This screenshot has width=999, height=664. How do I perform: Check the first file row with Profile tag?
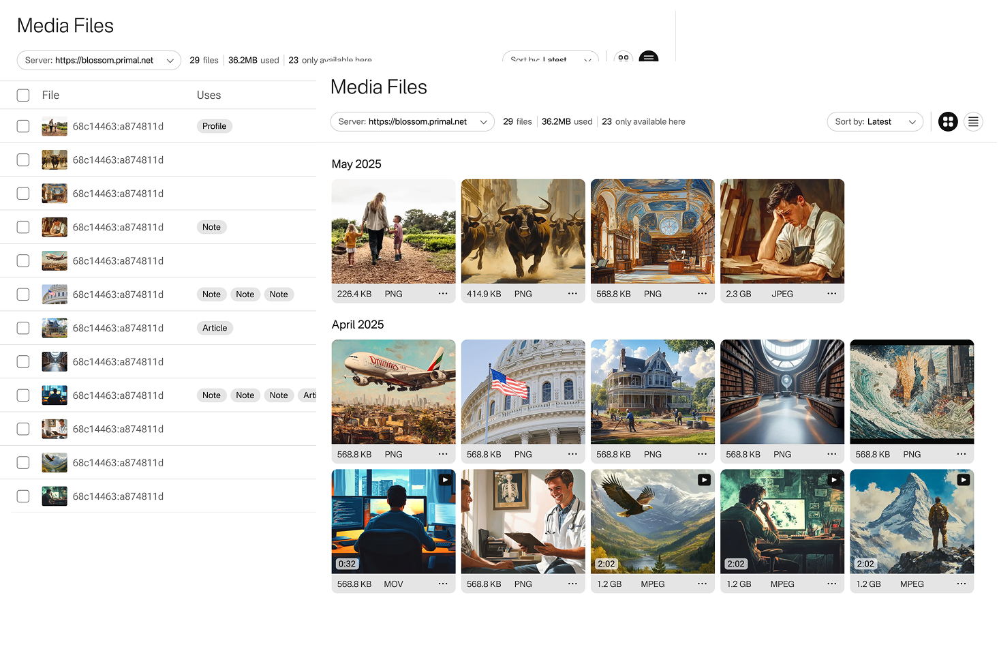click(23, 126)
